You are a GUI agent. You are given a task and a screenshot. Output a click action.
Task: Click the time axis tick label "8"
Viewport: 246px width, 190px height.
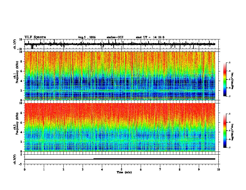pos(180,170)
